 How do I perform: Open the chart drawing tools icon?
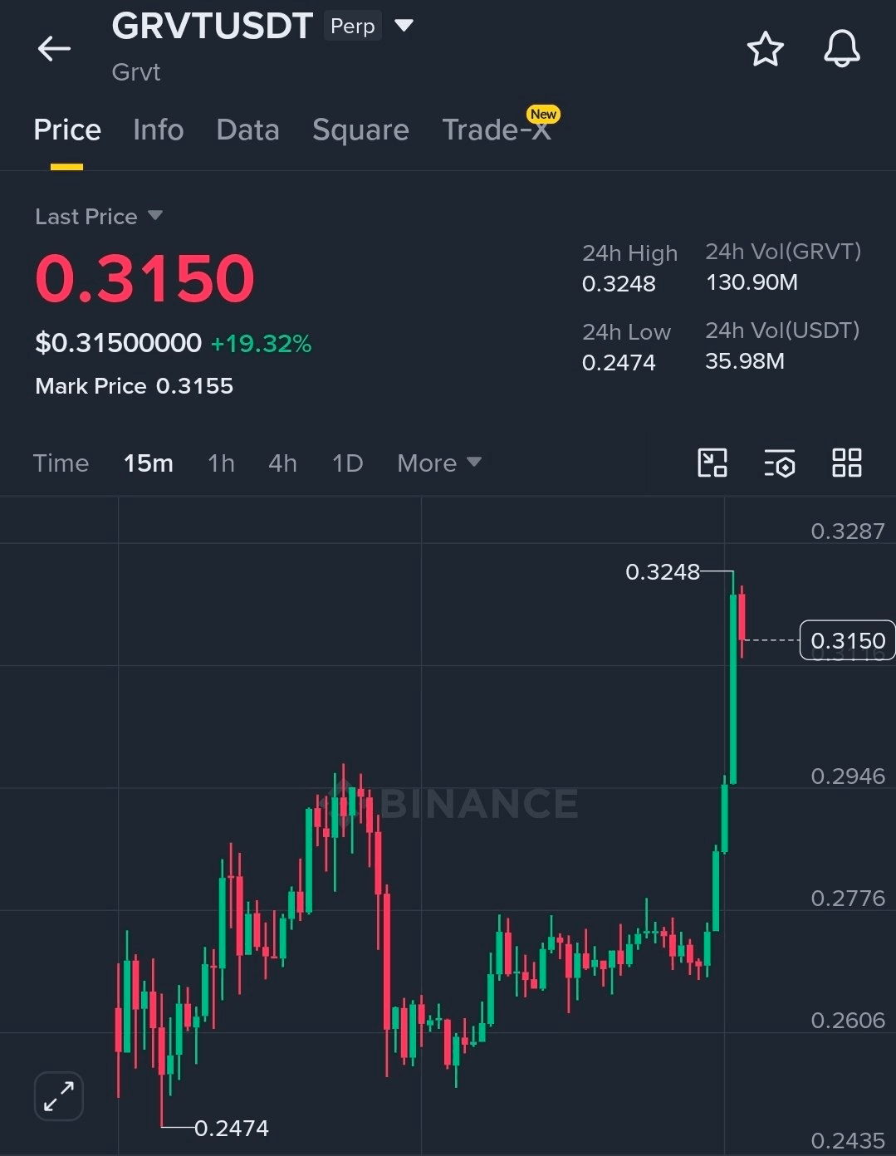click(712, 463)
